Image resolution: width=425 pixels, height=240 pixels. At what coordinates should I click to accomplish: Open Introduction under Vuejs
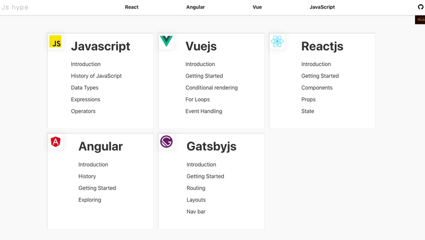point(200,64)
